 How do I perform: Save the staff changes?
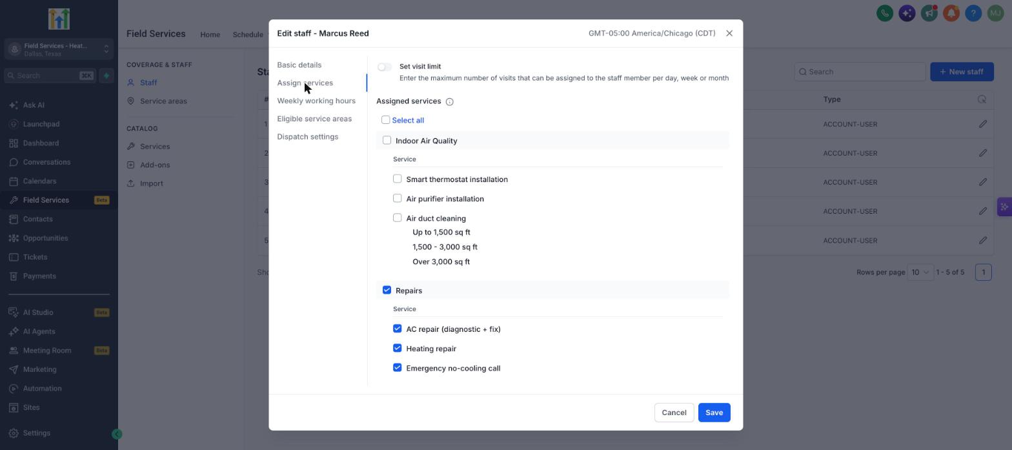(x=714, y=413)
